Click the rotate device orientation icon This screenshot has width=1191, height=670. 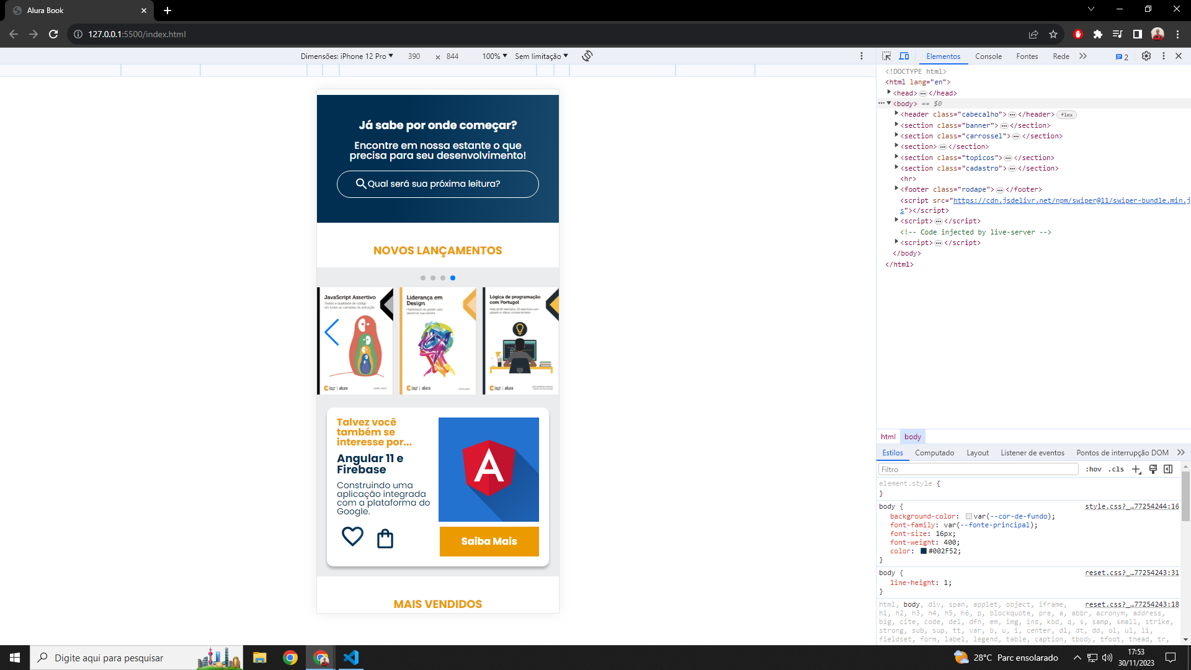click(587, 56)
